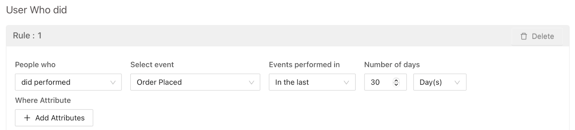575x130 pixels.
Task: Decrease number of days with down arrow
Action: pyautogui.click(x=396, y=84)
